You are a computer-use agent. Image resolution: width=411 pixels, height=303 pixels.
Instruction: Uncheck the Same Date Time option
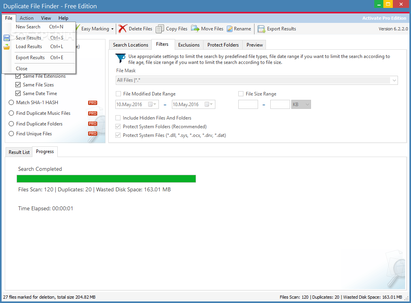(x=18, y=94)
